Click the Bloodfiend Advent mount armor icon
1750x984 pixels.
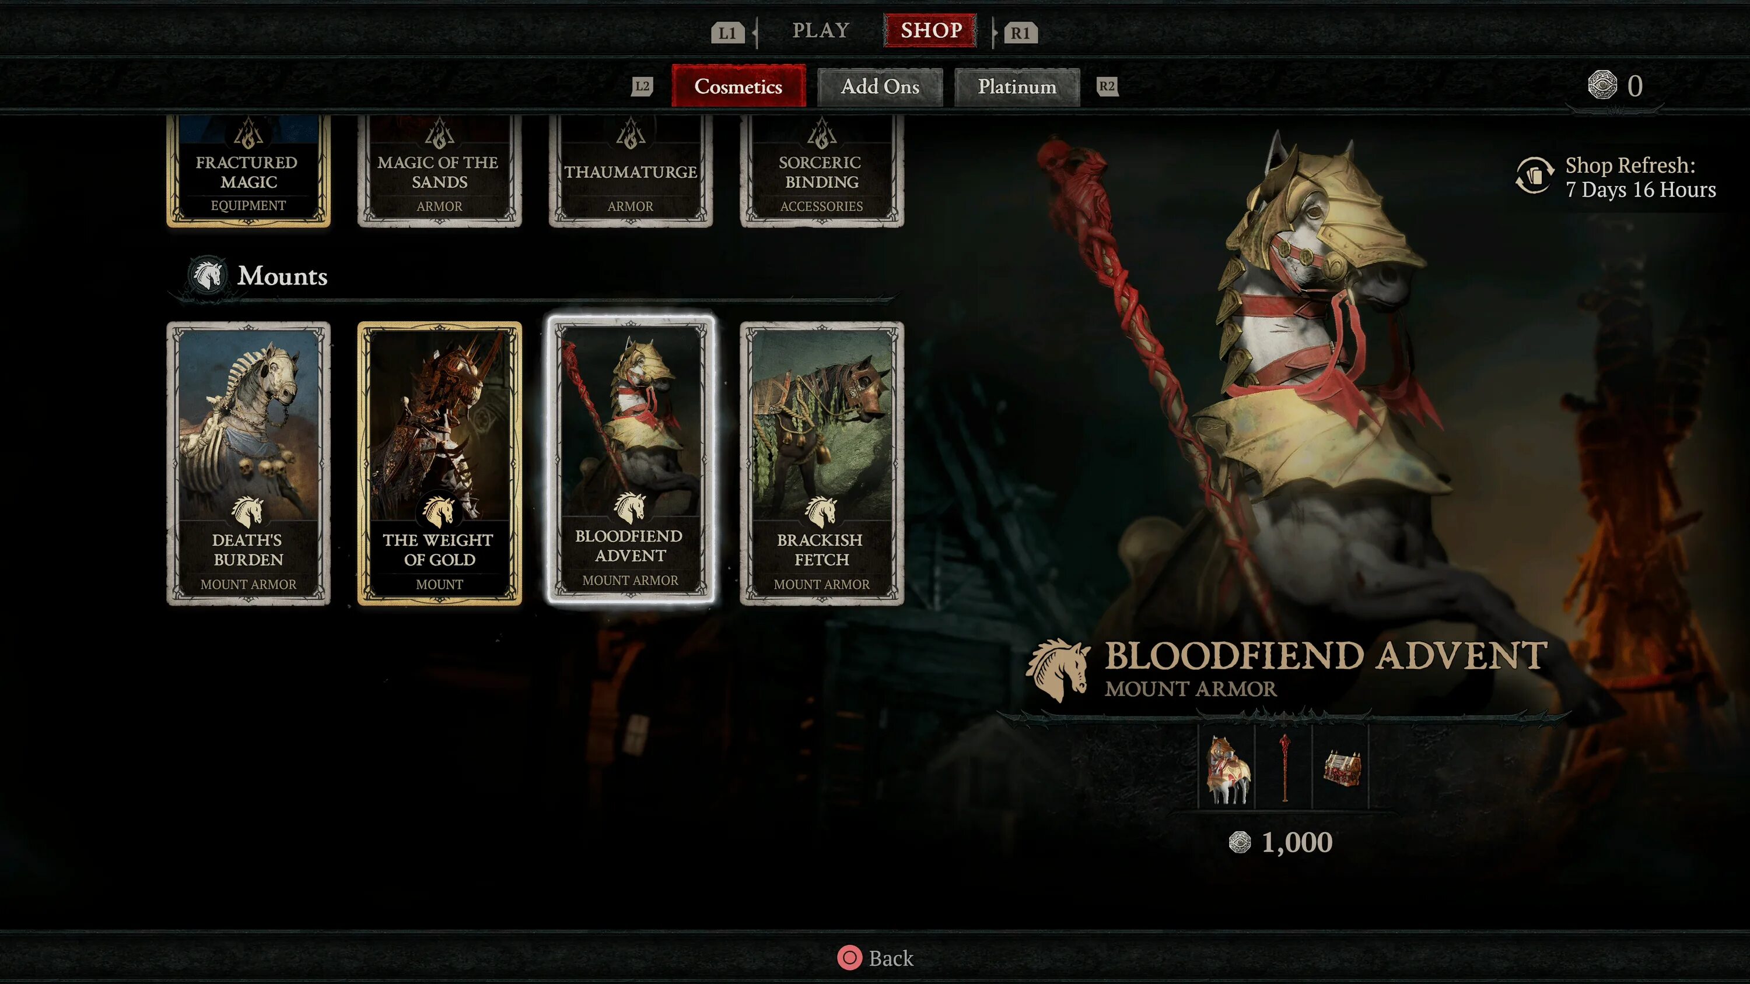pyautogui.click(x=630, y=460)
